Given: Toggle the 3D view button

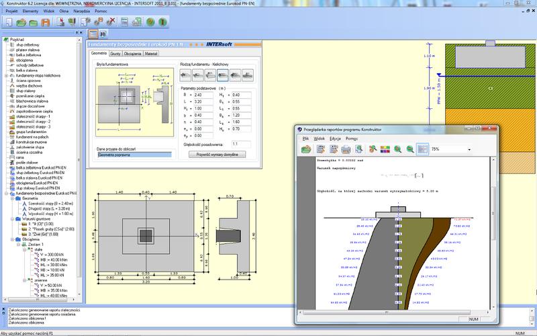Looking at the screenshot, I should click(x=103, y=34).
